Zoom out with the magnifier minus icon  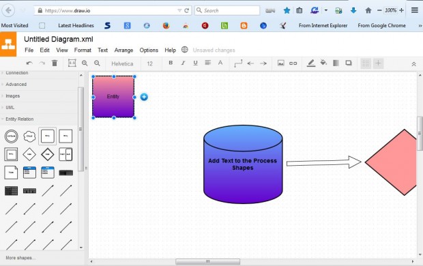[x=97, y=63]
